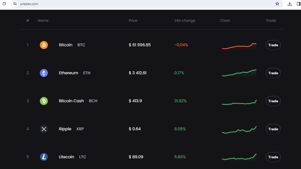Click the price $ 61 996.85
The width and height of the screenshot is (301, 169).
click(140, 45)
